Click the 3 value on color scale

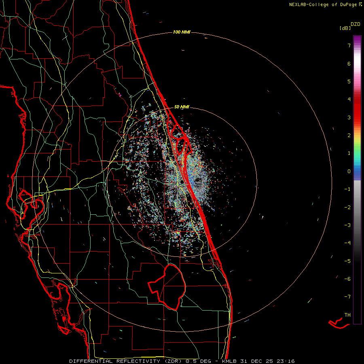[349, 117]
